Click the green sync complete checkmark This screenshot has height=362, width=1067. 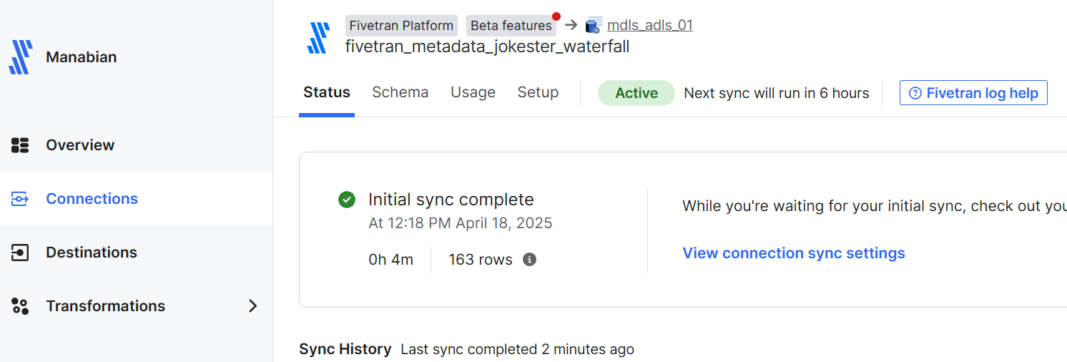click(347, 200)
